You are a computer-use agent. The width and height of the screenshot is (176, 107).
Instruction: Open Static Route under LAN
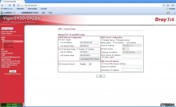[8, 43]
